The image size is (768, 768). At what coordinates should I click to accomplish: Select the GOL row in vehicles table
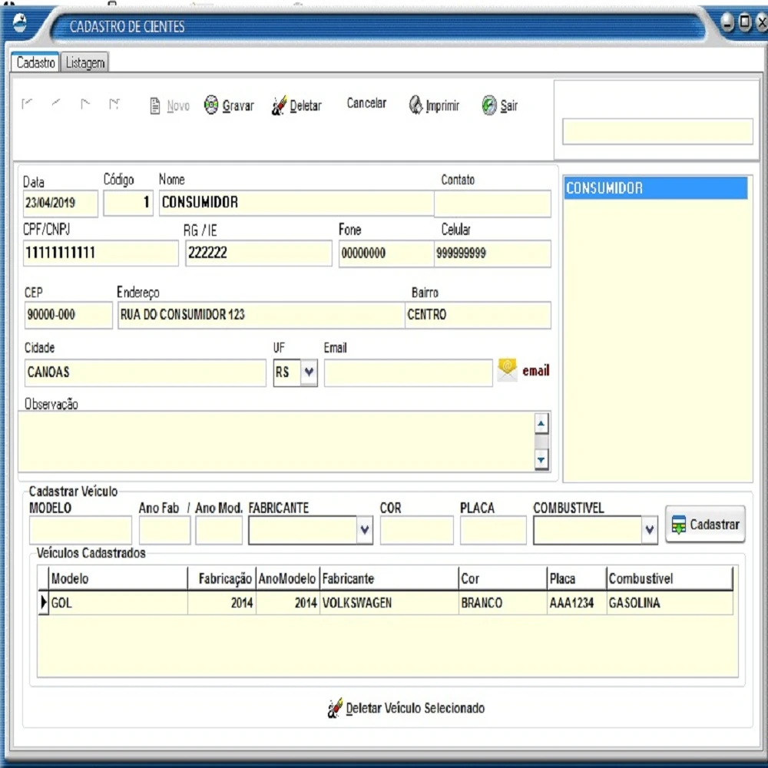(115, 603)
